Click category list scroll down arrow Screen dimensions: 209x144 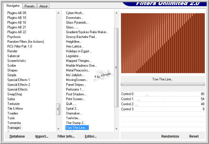pyautogui.click(x=58, y=129)
